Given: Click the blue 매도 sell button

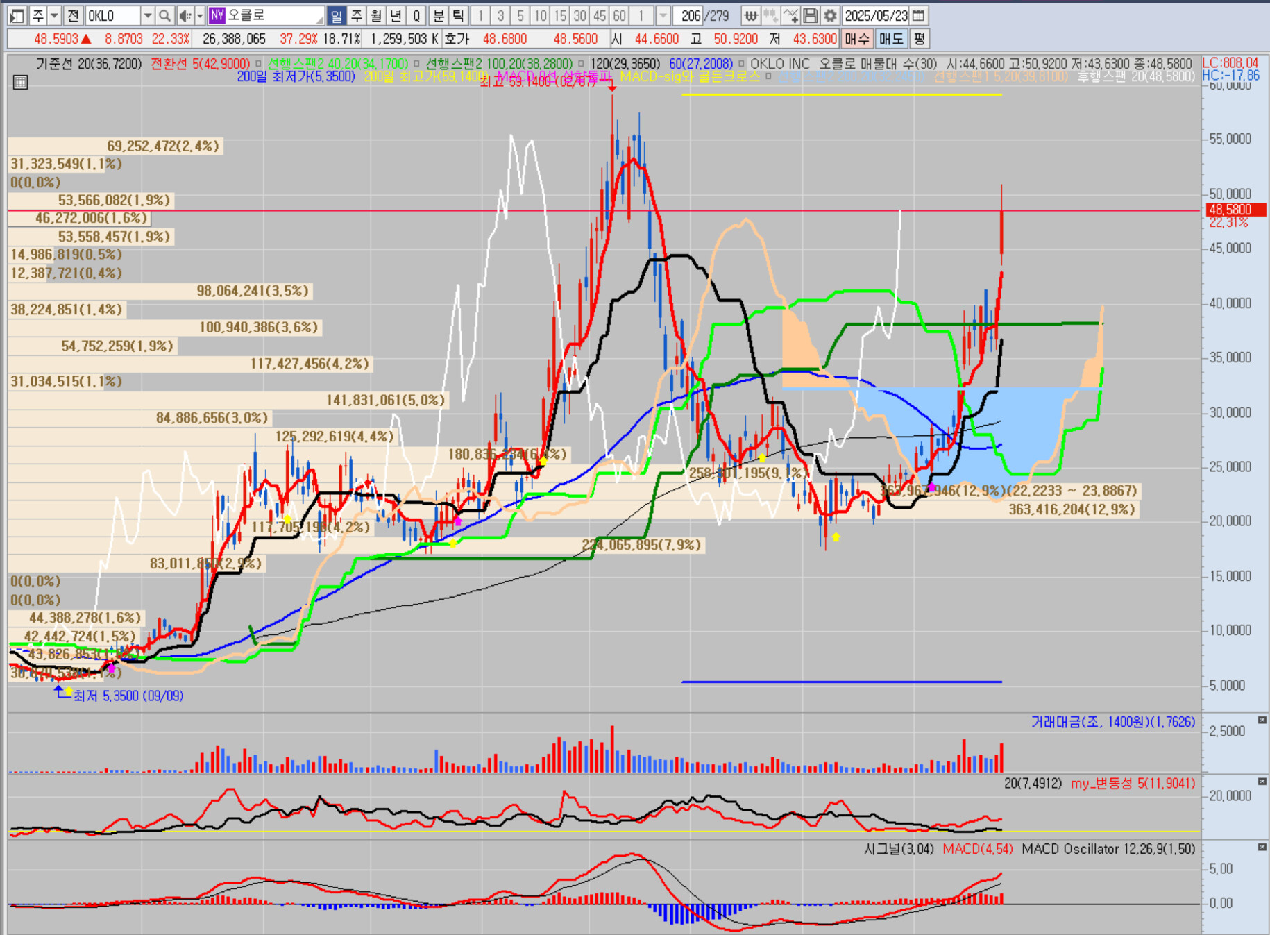Looking at the screenshot, I should [x=891, y=39].
